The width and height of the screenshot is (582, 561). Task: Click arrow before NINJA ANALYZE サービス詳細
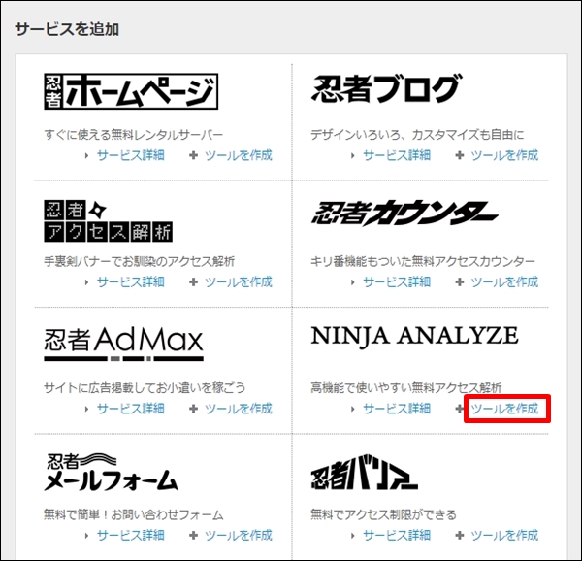[353, 410]
